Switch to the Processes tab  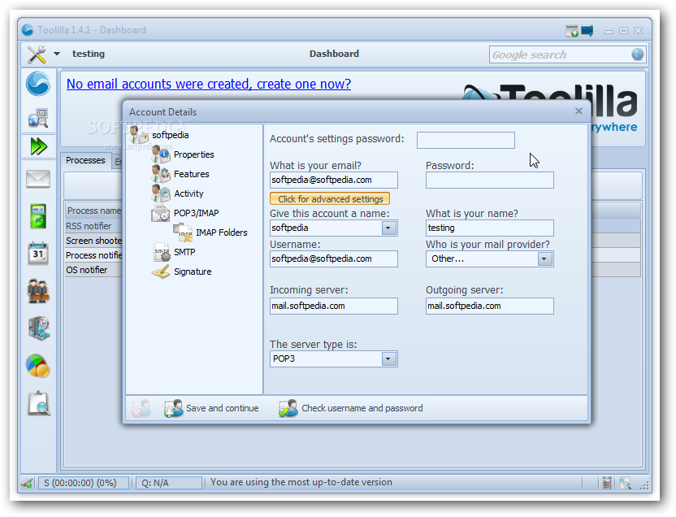[85, 160]
